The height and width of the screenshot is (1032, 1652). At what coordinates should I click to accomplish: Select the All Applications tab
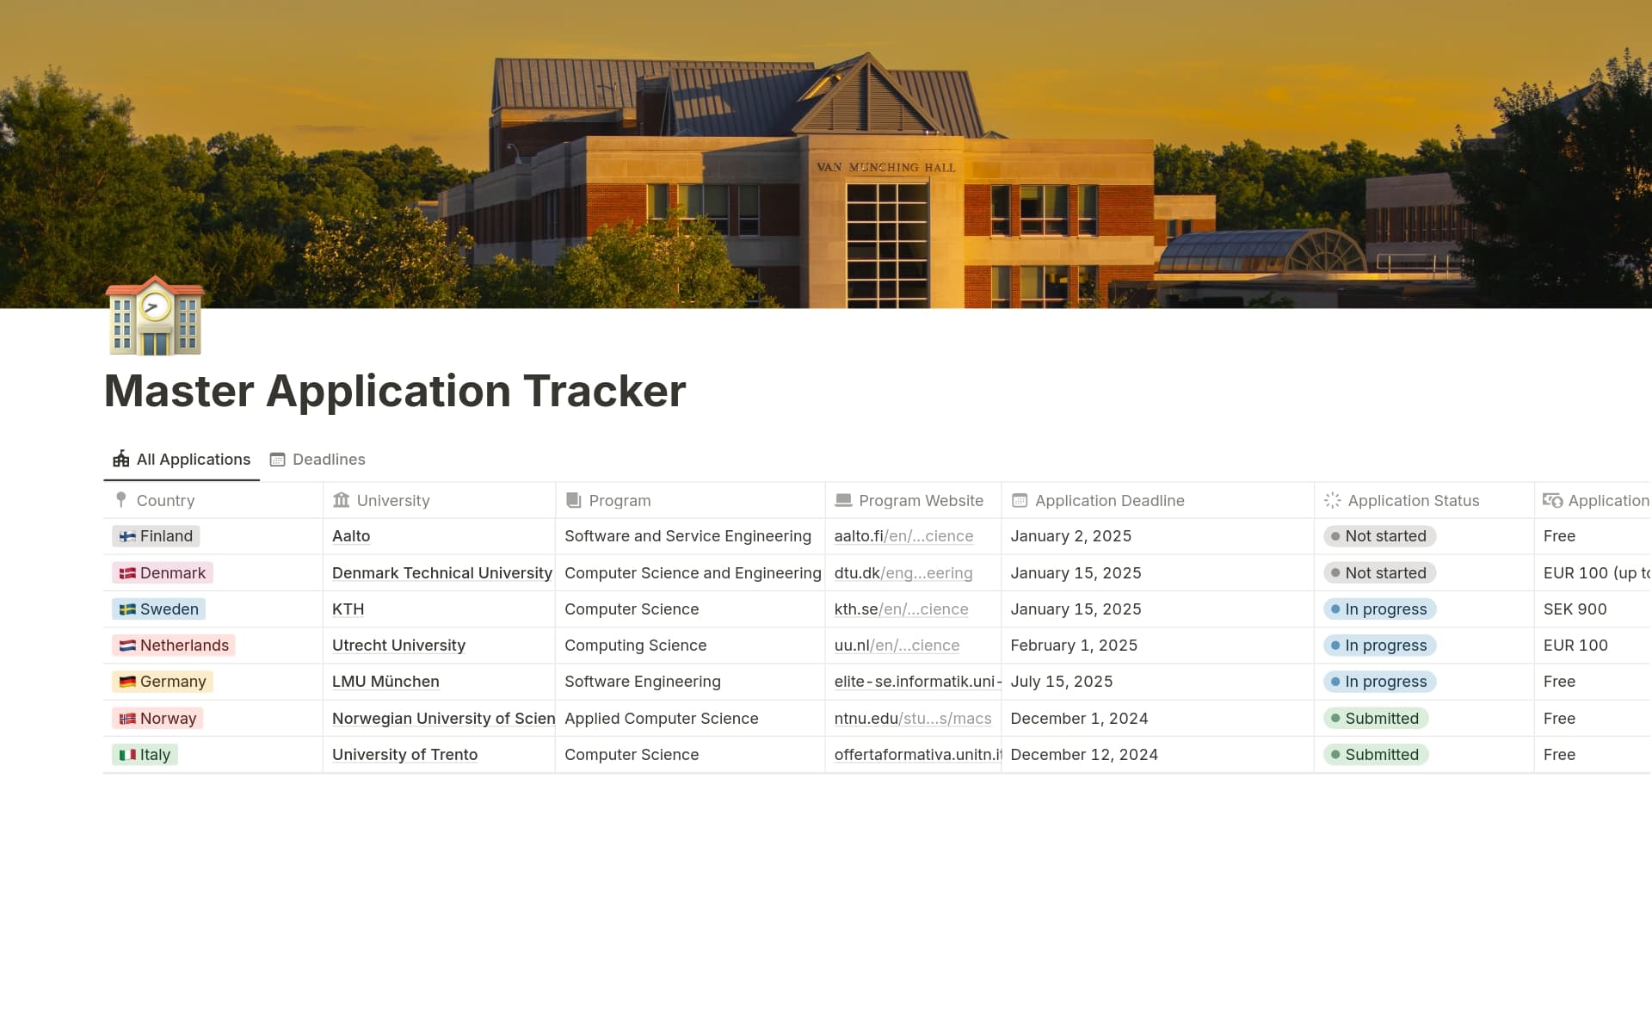[193, 459]
